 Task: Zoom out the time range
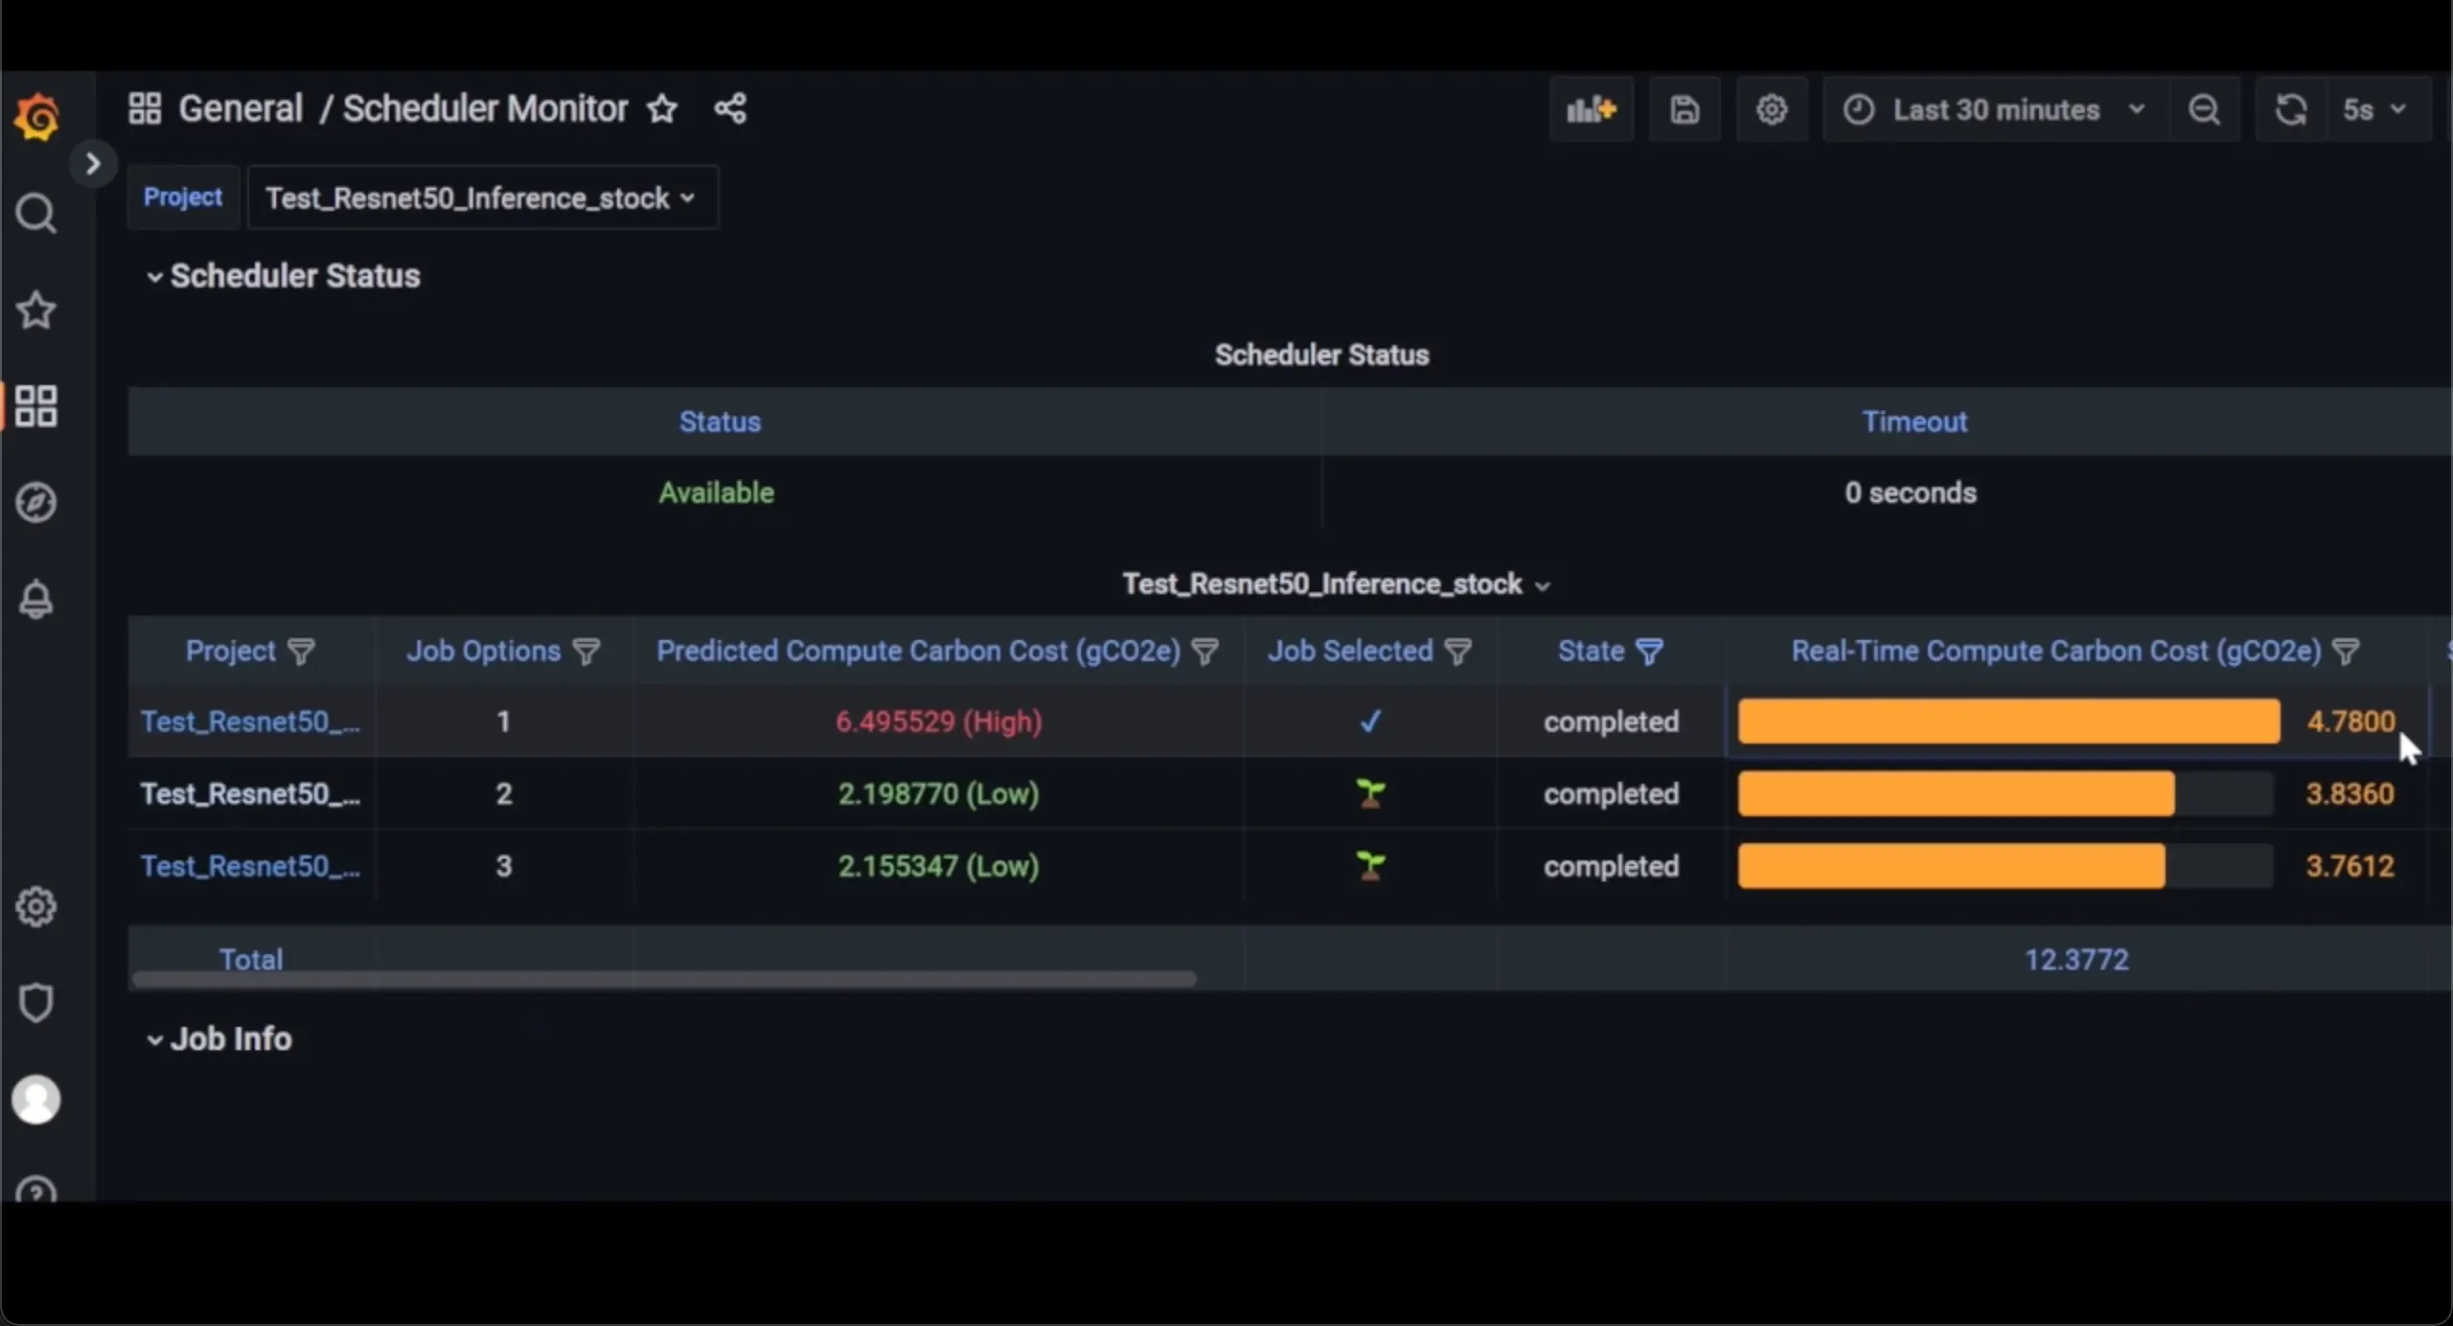point(2206,108)
